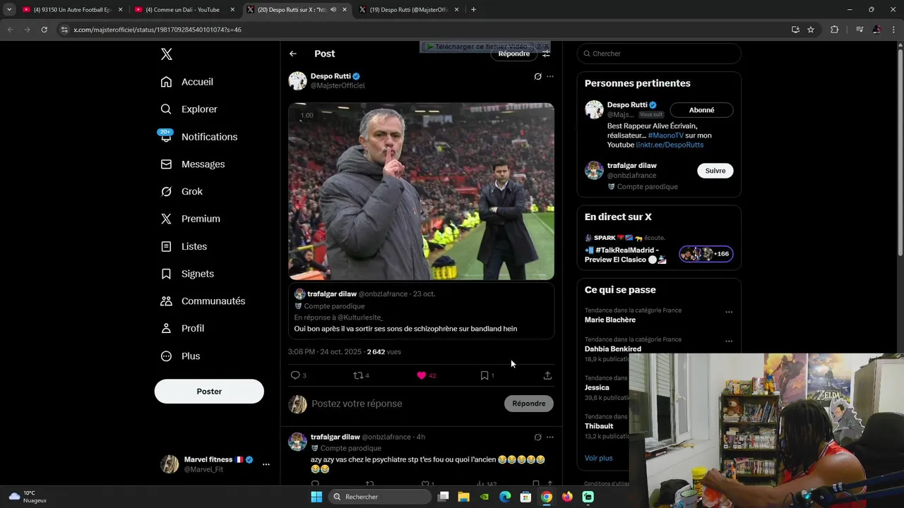Viewport: 904px width, 508px height.
Task: Open Marvel fitness account menu dots
Action: pos(266,464)
